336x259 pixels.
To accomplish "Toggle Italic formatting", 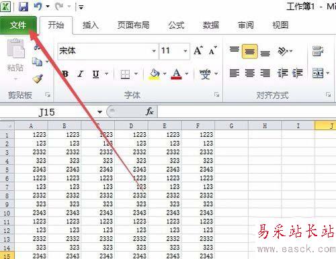I will tap(81, 74).
